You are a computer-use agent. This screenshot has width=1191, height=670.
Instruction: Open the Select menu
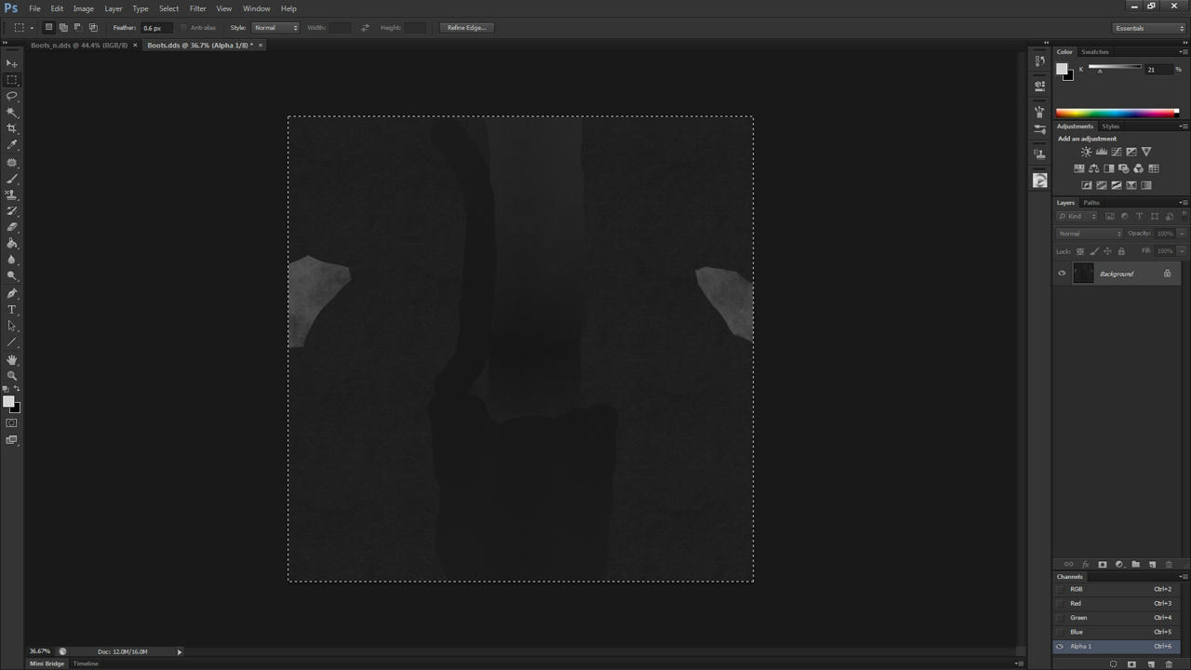[x=168, y=8]
